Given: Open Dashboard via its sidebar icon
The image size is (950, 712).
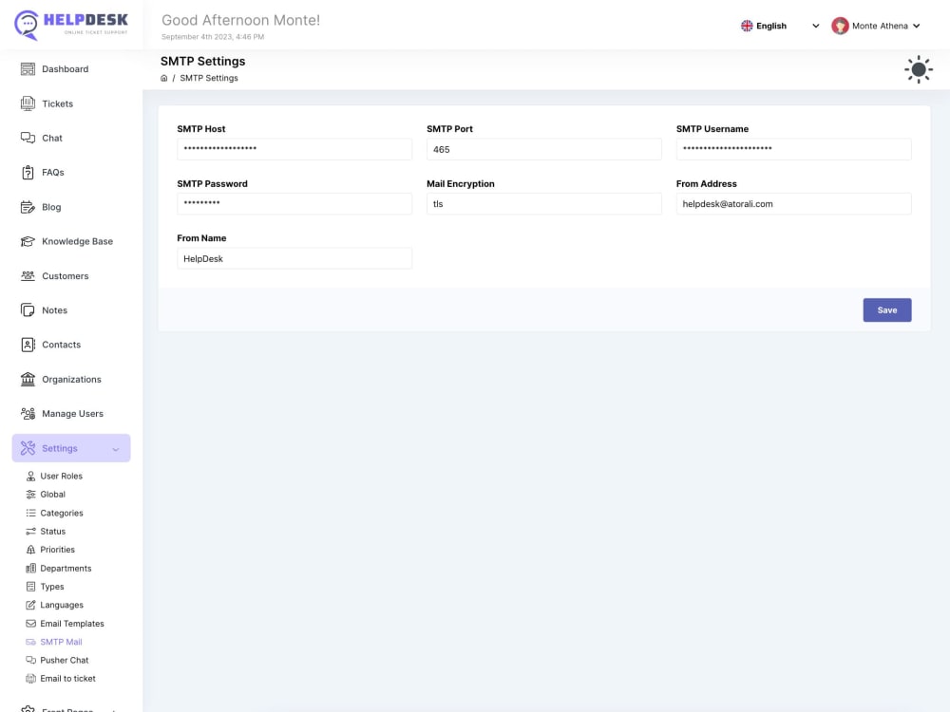Looking at the screenshot, I should (x=28, y=69).
